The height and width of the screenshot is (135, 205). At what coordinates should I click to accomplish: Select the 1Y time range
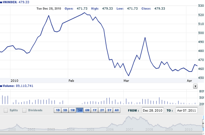(x=95, y=110)
